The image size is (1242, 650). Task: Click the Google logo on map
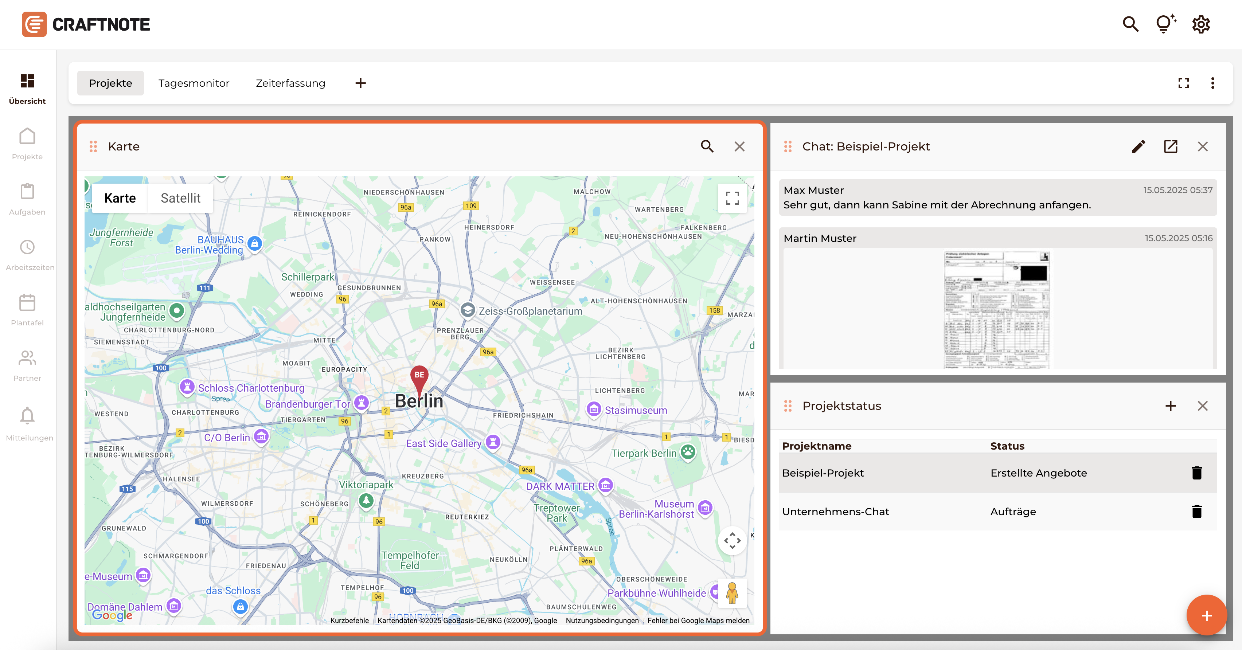(x=112, y=615)
